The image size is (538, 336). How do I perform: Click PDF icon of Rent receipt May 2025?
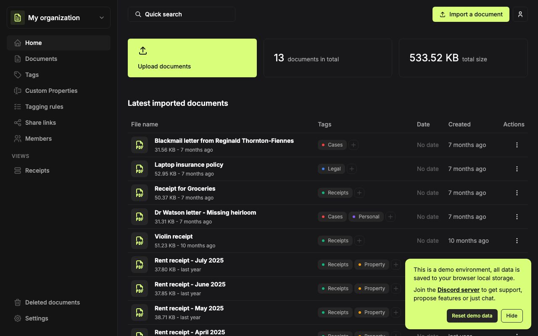(x=140, y=312)
